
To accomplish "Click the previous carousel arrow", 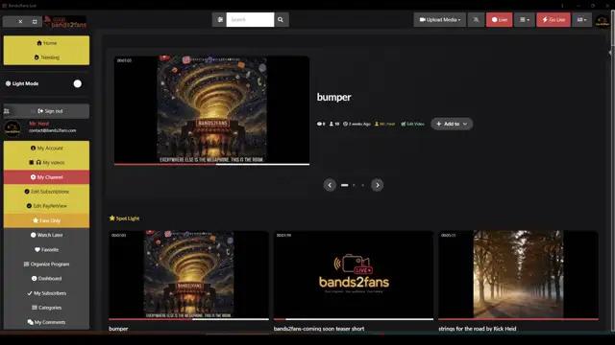I will coord(330,185).
